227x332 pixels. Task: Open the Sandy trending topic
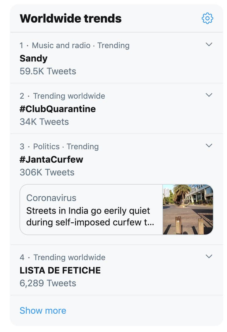[x=34, y=59]
